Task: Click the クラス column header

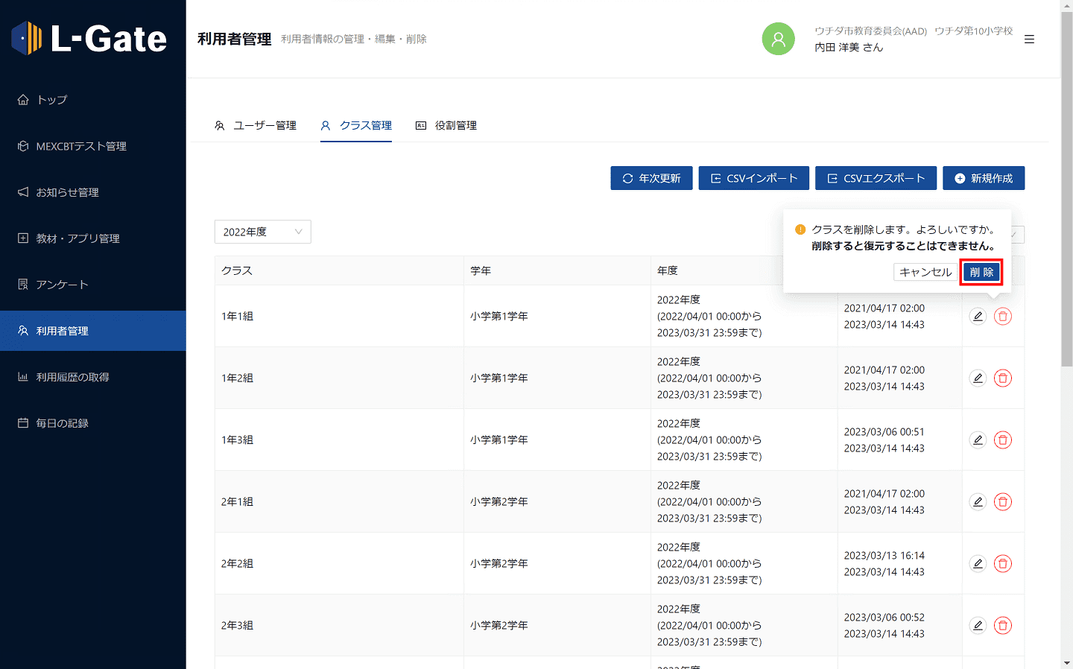Action: pyautogui.click(x=339, y=270)
